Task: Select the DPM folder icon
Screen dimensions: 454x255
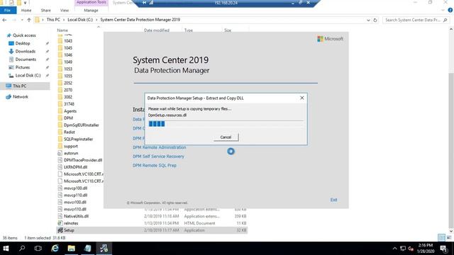Action: 60,118
